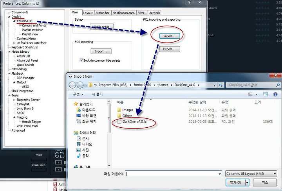Click the Quick setup button
Viewport: 282px width, 191px height.
[x=102, y=27]
